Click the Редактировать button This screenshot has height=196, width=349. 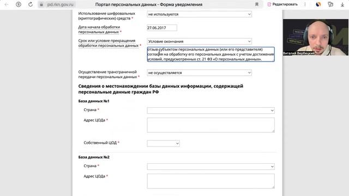282,4
